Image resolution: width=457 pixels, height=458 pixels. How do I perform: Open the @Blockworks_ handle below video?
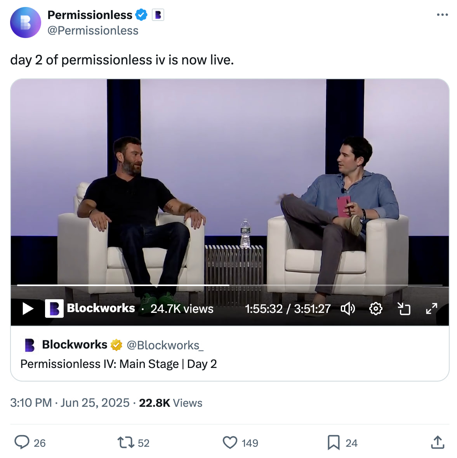tap(165, 345)
